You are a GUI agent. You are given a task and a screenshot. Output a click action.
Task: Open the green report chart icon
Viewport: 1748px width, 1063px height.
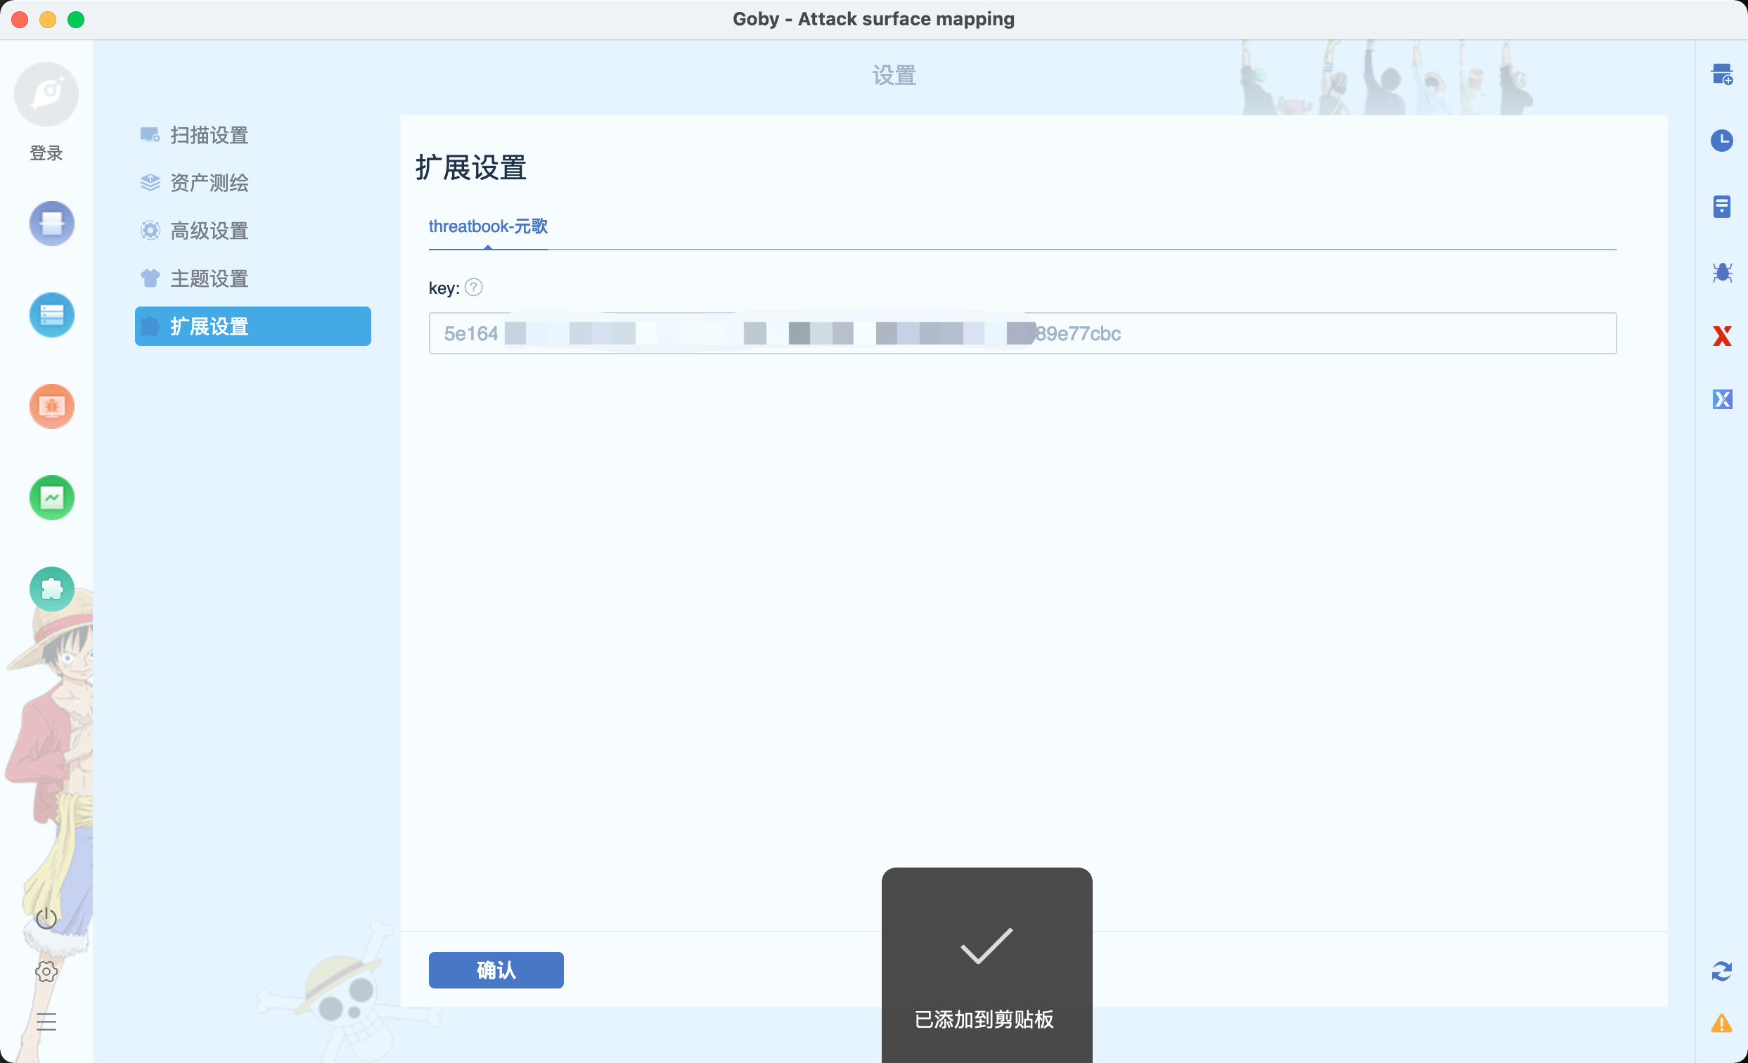(x=51, y=498)
